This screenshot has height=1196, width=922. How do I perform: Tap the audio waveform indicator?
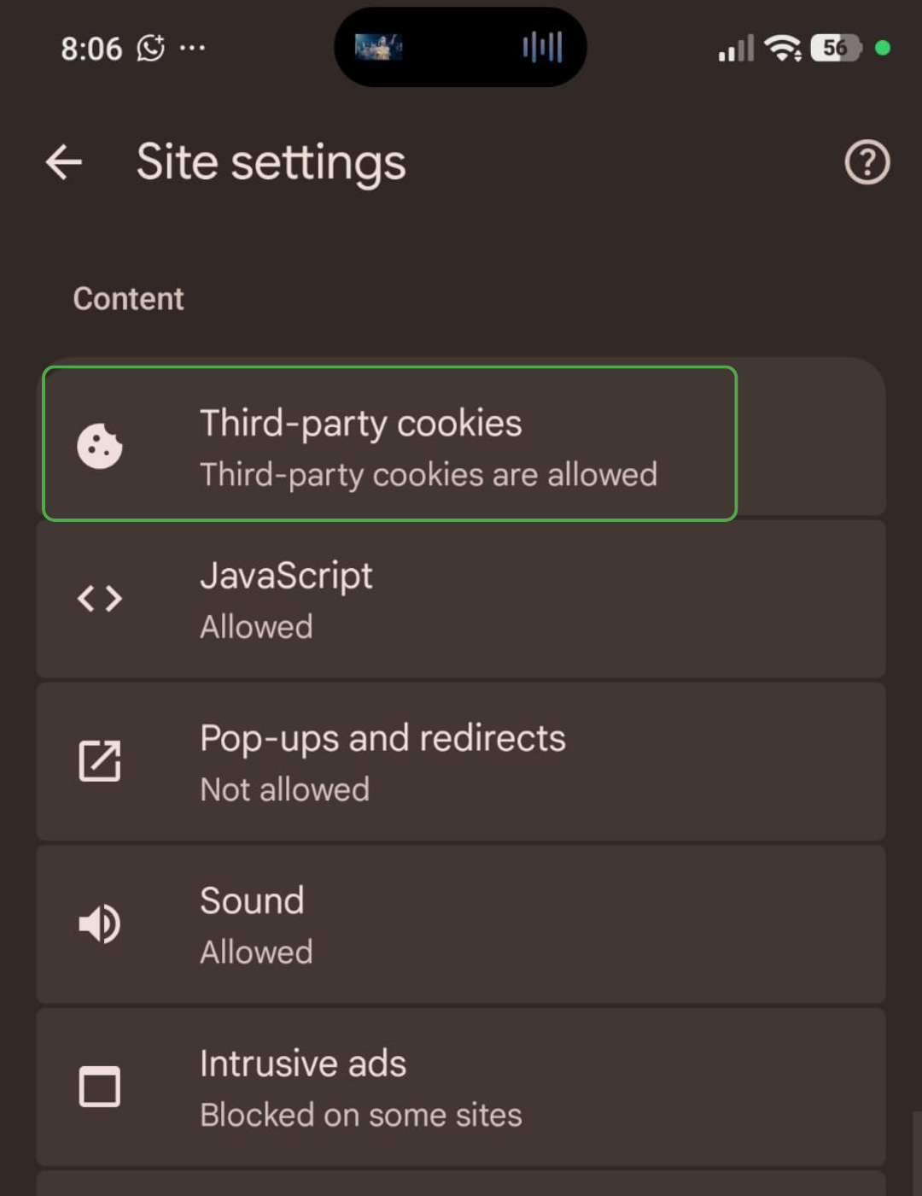[542, 47]
